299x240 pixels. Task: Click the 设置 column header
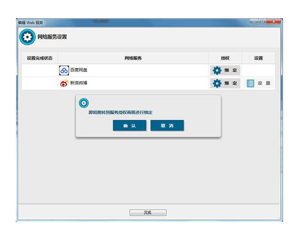[259, 58]
